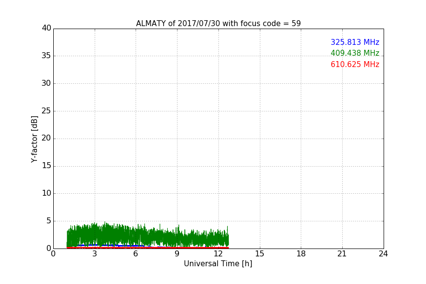Click the green 409.438 MHz noisy data trace
The height and width of the screenshot is (284, 426).
[x=147, y=235]
